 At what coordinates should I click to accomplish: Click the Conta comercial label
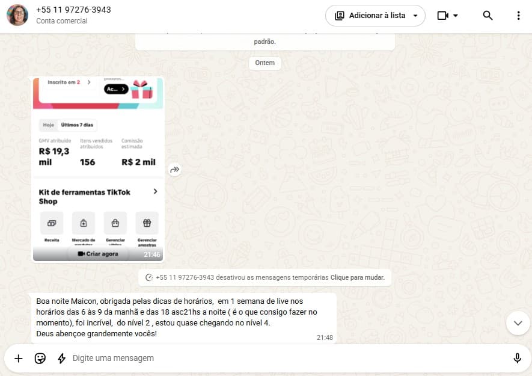coord(62,21)
